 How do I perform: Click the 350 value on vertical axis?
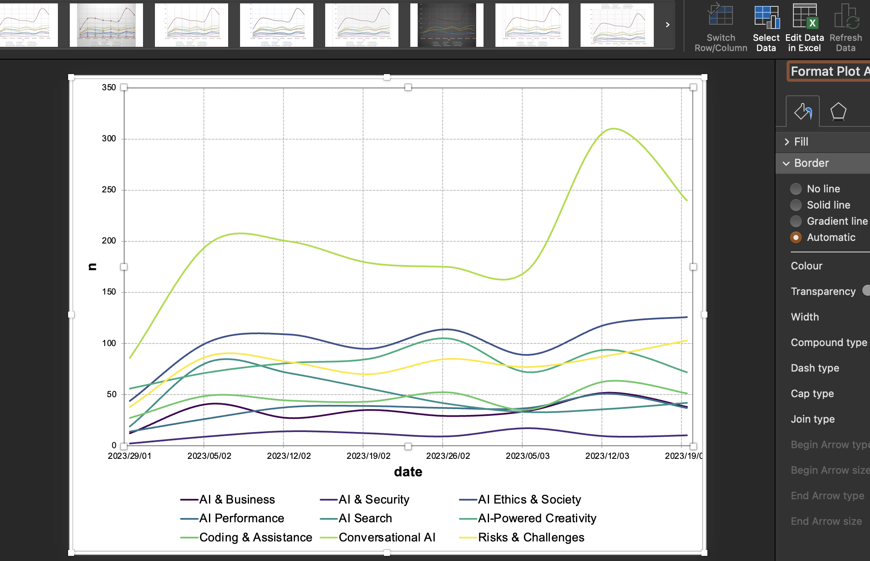109,87
